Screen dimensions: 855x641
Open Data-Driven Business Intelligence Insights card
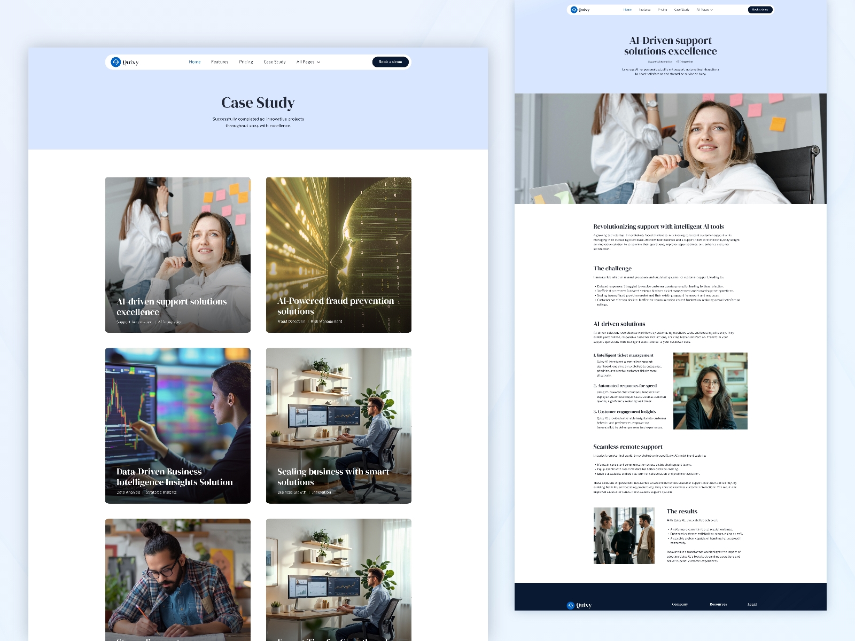(x=178, y=425)
